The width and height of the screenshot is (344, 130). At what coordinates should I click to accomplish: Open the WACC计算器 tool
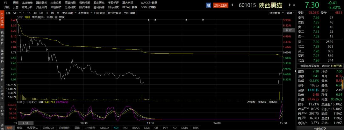[x=149, y=3]
